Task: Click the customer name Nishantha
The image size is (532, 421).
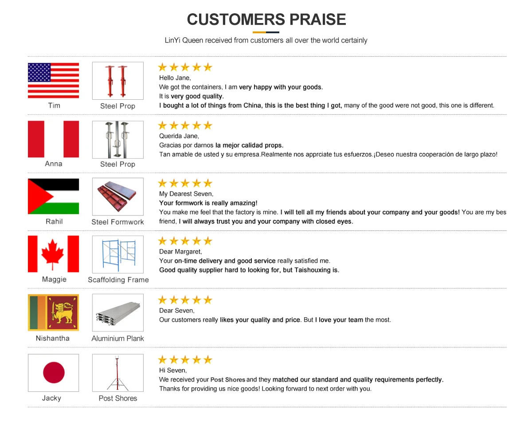Action: click(53, 338)
